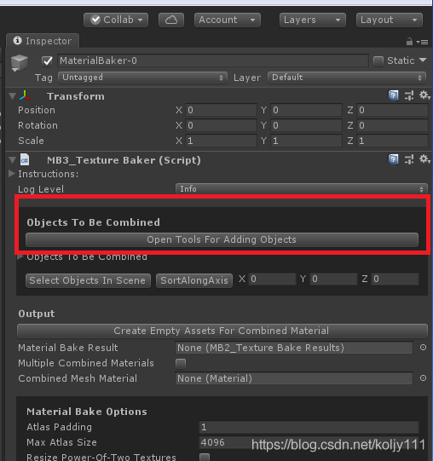
Task: Click Open Tools For Adding Objects
Action: pos(222,239)
